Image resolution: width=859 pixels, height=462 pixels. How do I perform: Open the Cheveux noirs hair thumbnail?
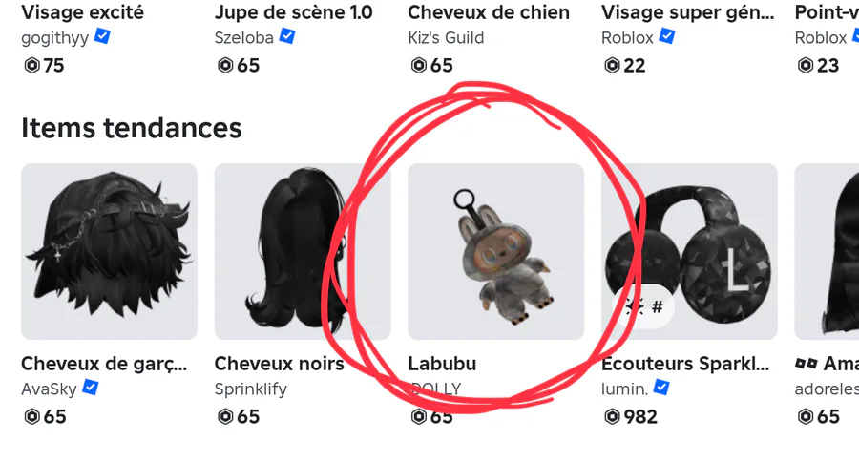(x=303, y=252)
